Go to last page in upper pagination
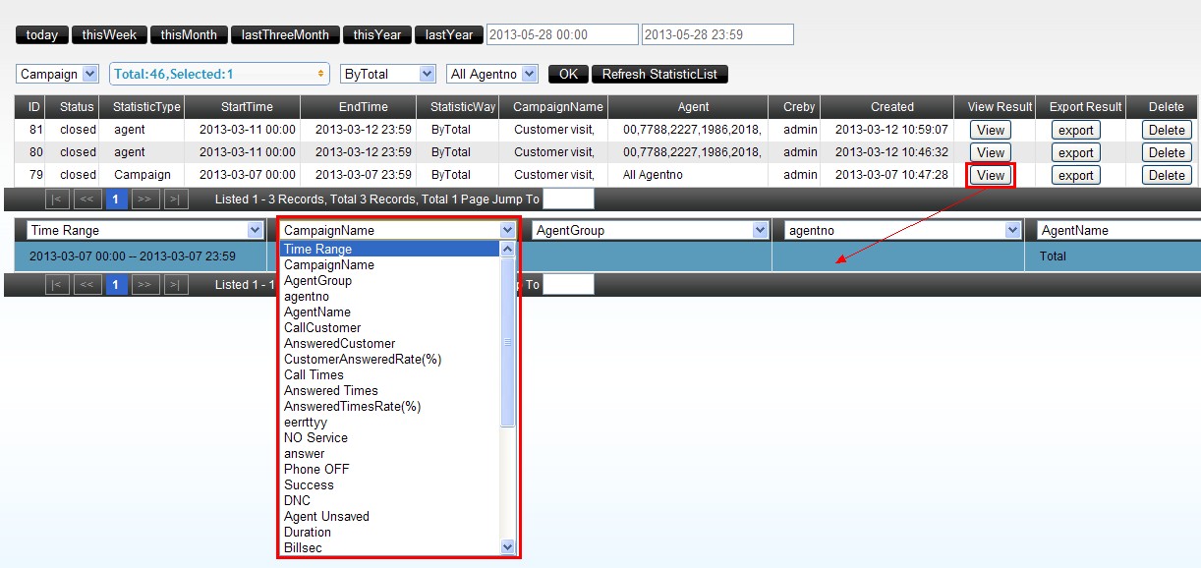The width and height of the screenshot is (1201, 568). click(x=176, y=199)
